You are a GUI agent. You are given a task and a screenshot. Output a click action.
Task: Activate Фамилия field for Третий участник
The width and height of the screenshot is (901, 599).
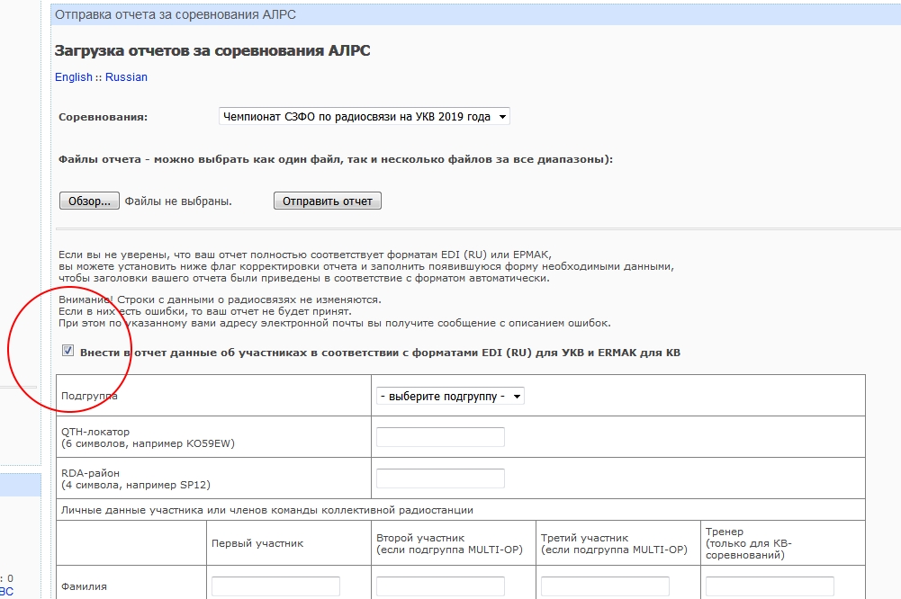pos(605,586)
